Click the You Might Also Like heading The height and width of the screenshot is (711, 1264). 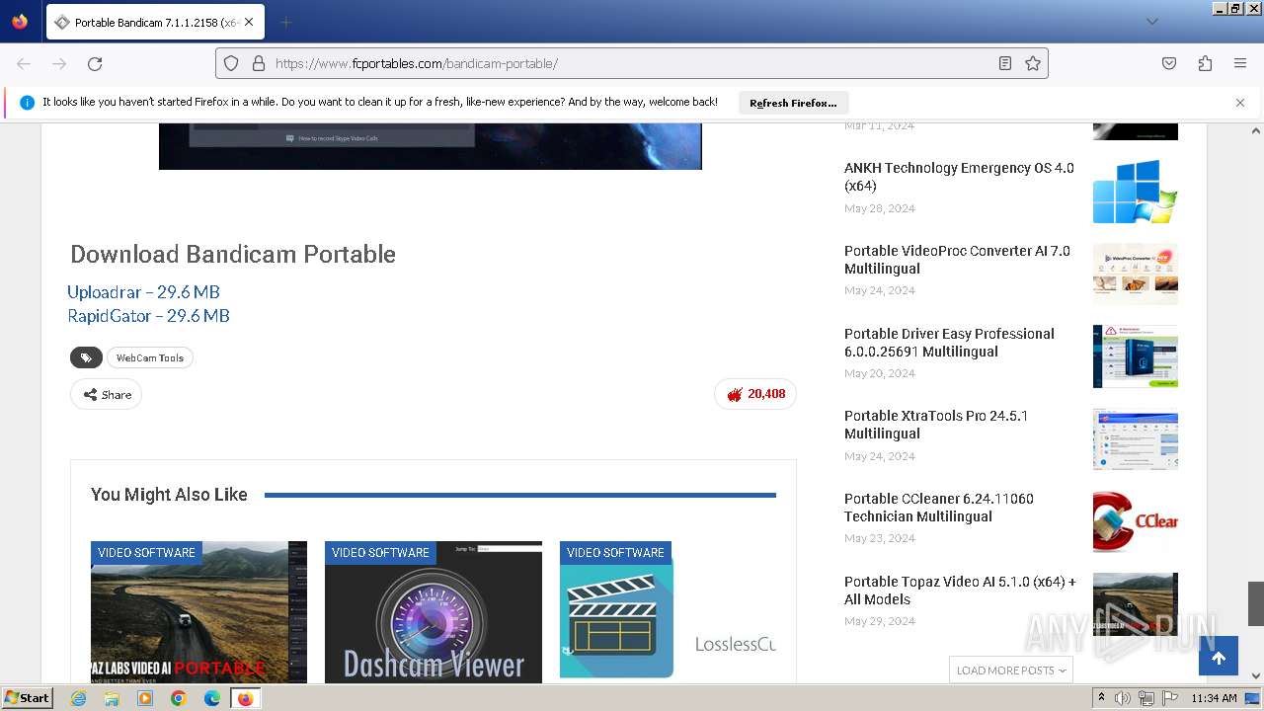169,495
